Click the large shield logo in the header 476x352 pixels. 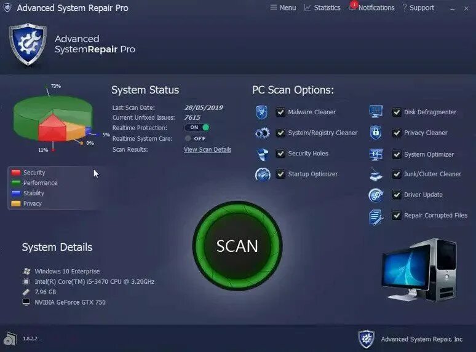point(28,44)
